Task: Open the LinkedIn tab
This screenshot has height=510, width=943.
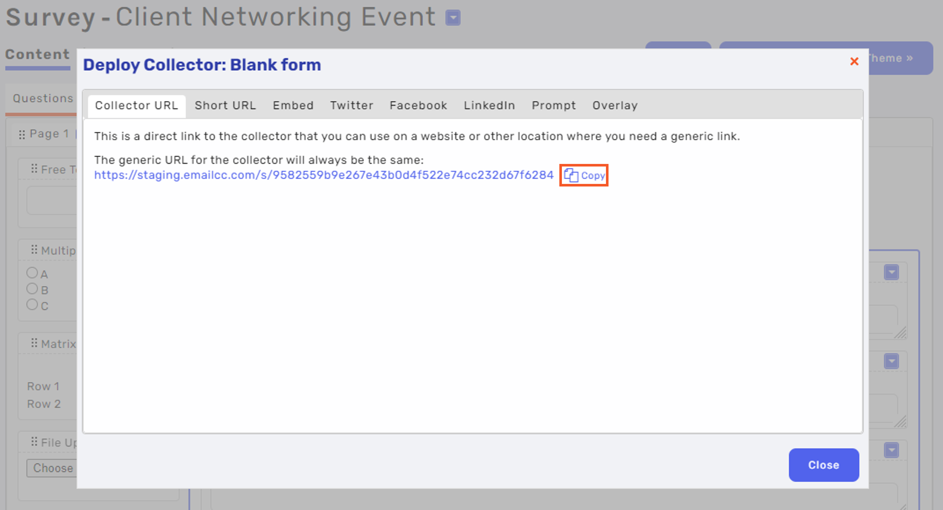Action: click(x=489, y=106)
